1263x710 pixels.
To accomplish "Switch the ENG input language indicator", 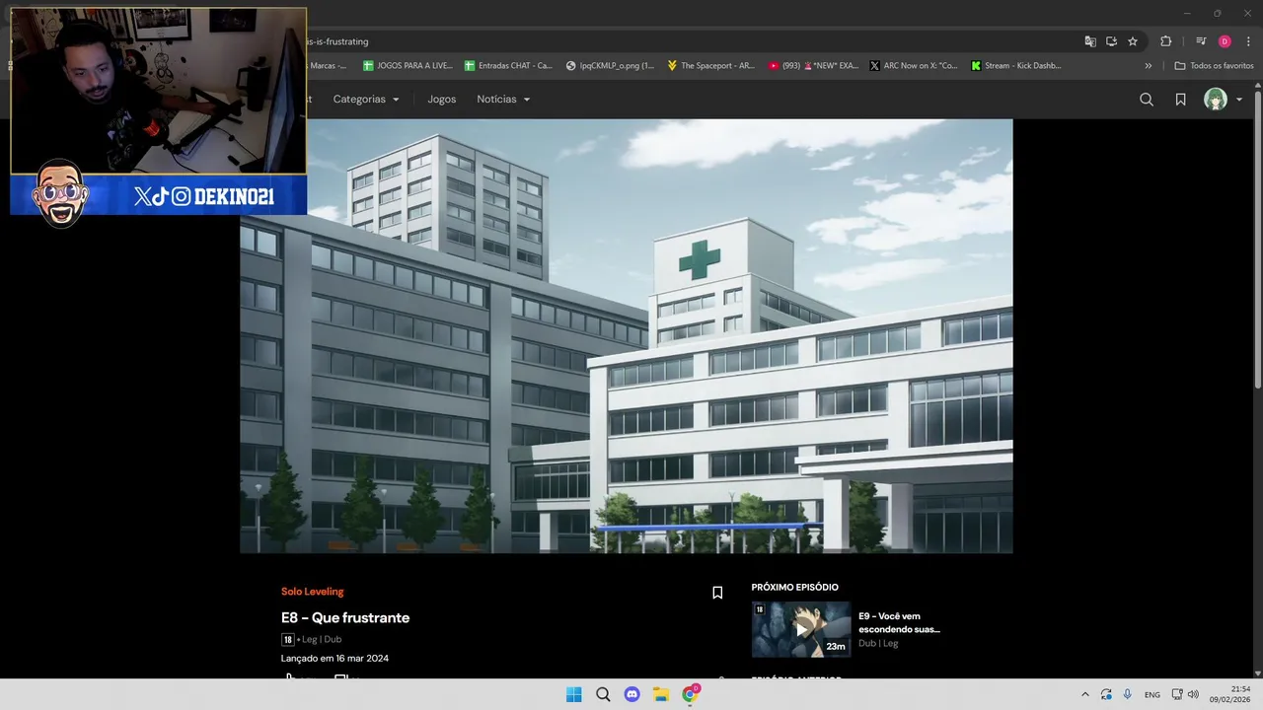I will [1152, 694].
